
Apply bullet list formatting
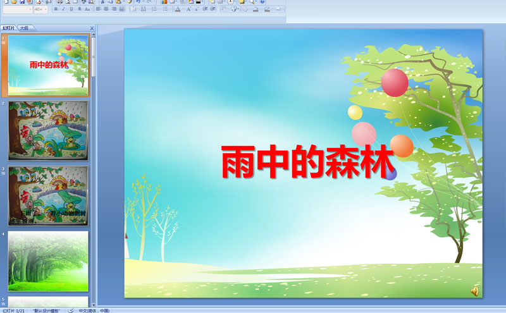click(165, 9)
